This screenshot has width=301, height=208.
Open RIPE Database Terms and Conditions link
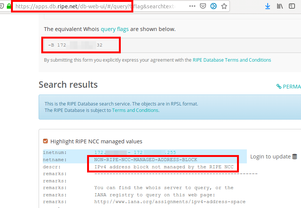click(232, 60)
